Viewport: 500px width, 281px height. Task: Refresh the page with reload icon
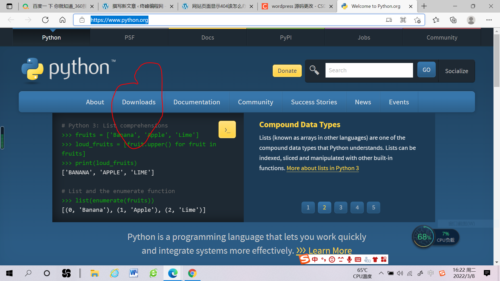point(45,20)
